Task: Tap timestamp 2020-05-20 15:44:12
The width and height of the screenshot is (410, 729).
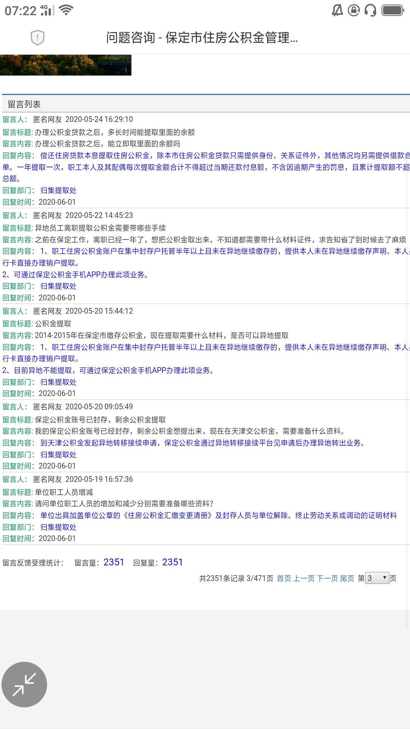Action: pyautogui.click(x=99, y=311)
